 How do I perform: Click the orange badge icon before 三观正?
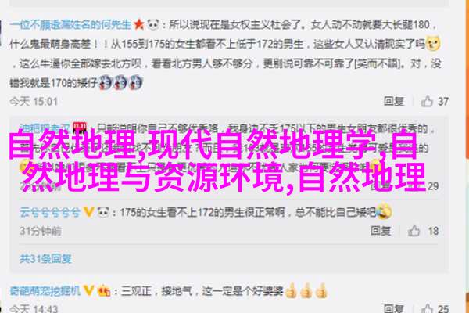103,290
